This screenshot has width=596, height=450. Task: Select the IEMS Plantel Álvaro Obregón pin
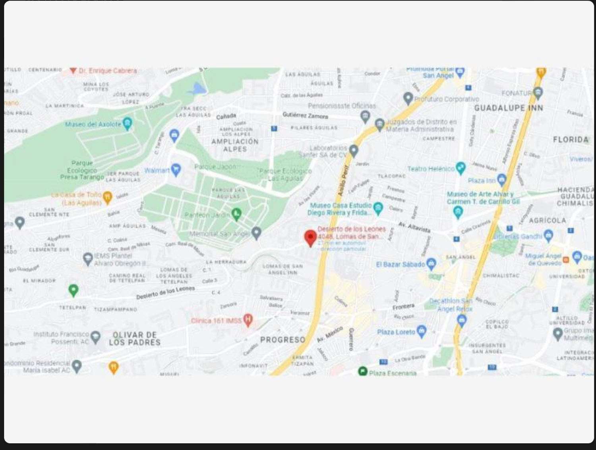point(88,259)
